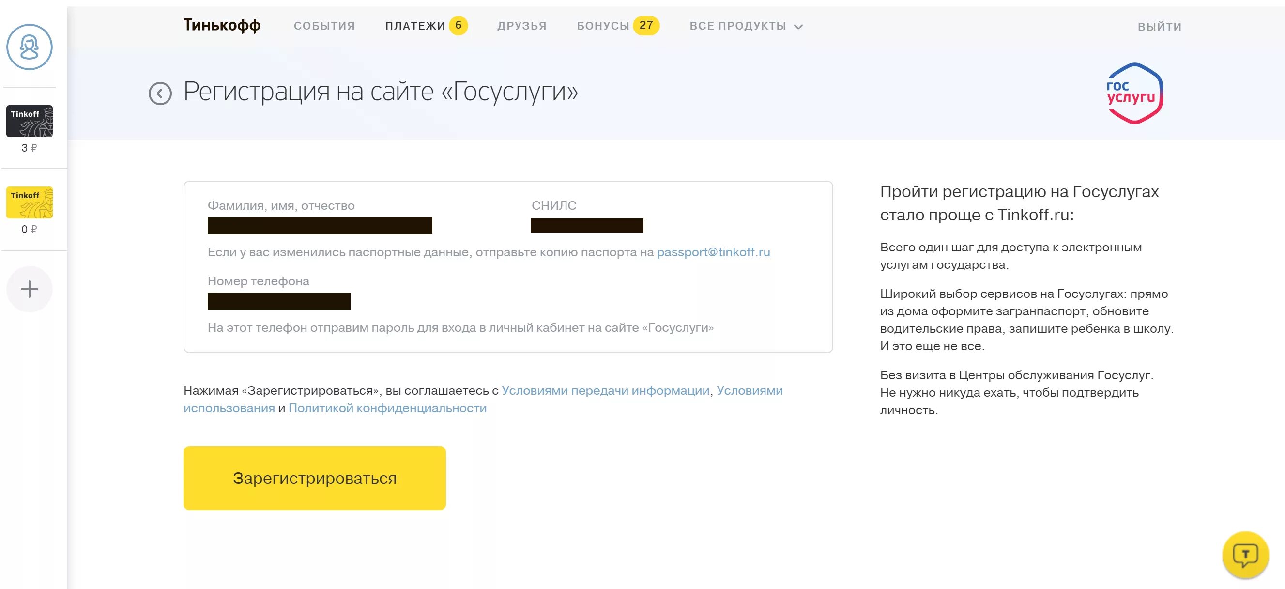Go back using the circled arrow icon

pyautogui.click(x=160, y=93)
